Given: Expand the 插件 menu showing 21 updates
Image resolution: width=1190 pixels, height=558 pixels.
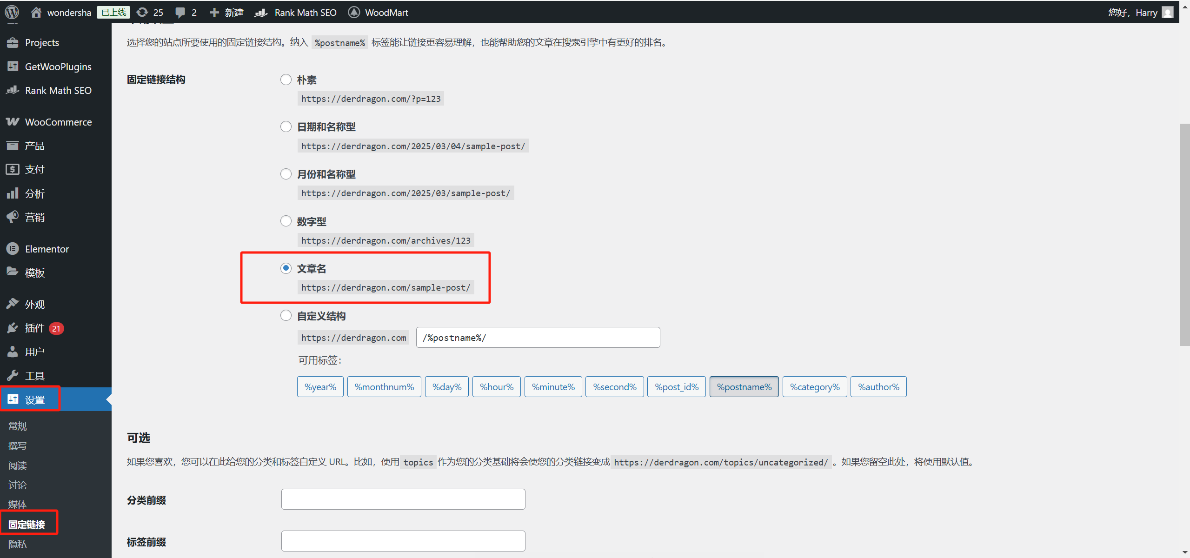Looking at the screenshot, I should tap(34, 327).
